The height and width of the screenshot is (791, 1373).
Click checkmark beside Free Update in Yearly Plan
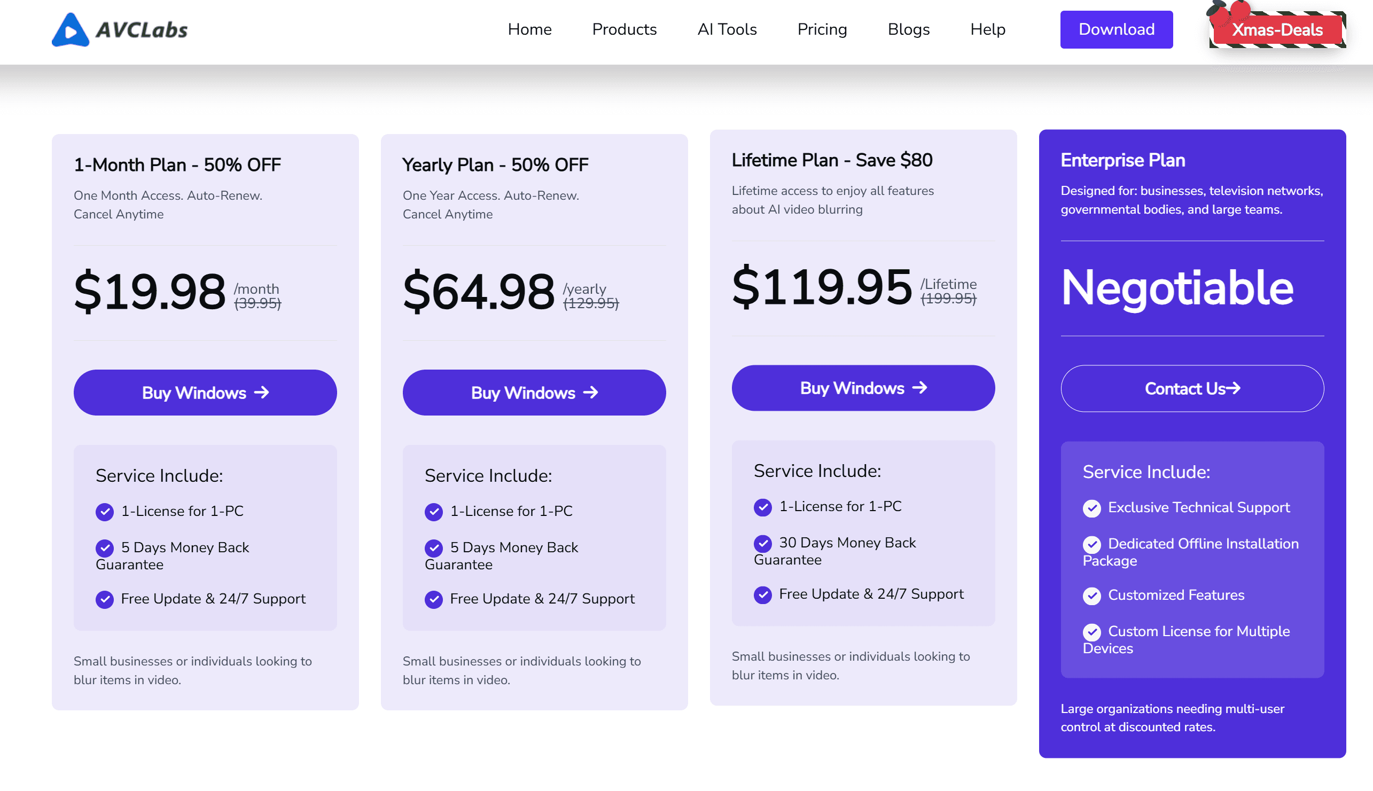coord(433,599)
